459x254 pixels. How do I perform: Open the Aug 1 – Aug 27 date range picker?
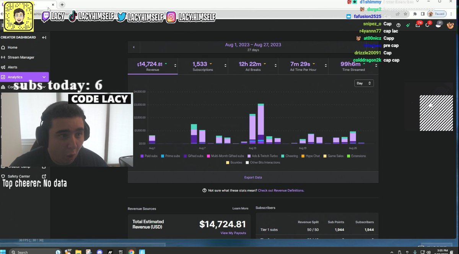[x=253, y=47]
